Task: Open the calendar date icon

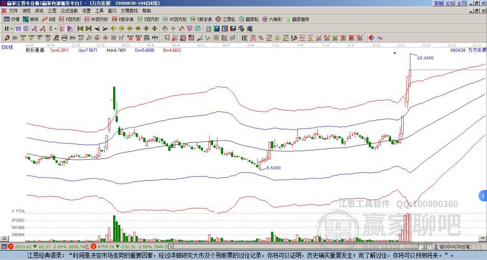Action: pos(208,28)
